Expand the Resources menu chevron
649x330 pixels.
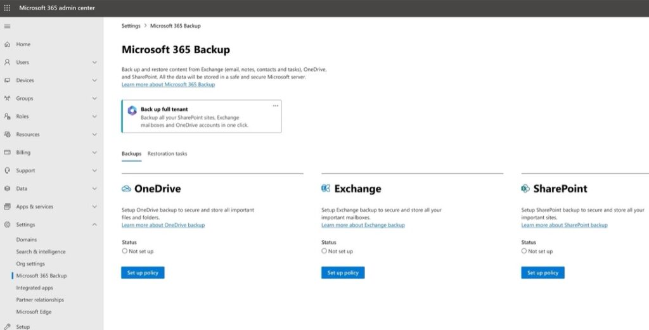pyautogui.click(x=94, y=134)
